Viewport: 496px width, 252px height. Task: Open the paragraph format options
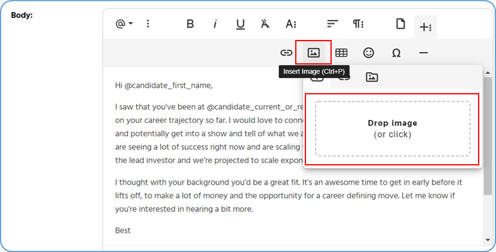[x=358, y=24]
